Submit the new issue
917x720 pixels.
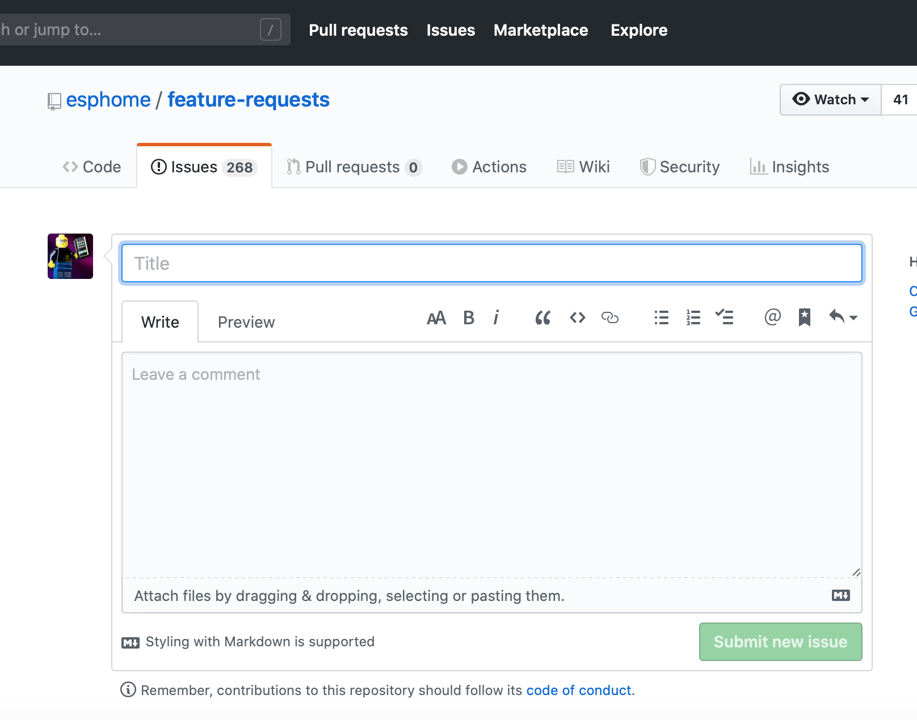click(x=780, y=642)
